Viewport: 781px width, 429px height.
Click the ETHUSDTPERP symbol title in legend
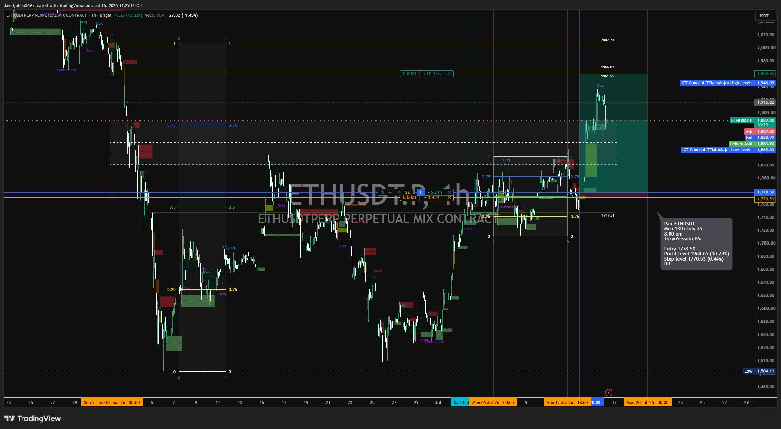47,15
